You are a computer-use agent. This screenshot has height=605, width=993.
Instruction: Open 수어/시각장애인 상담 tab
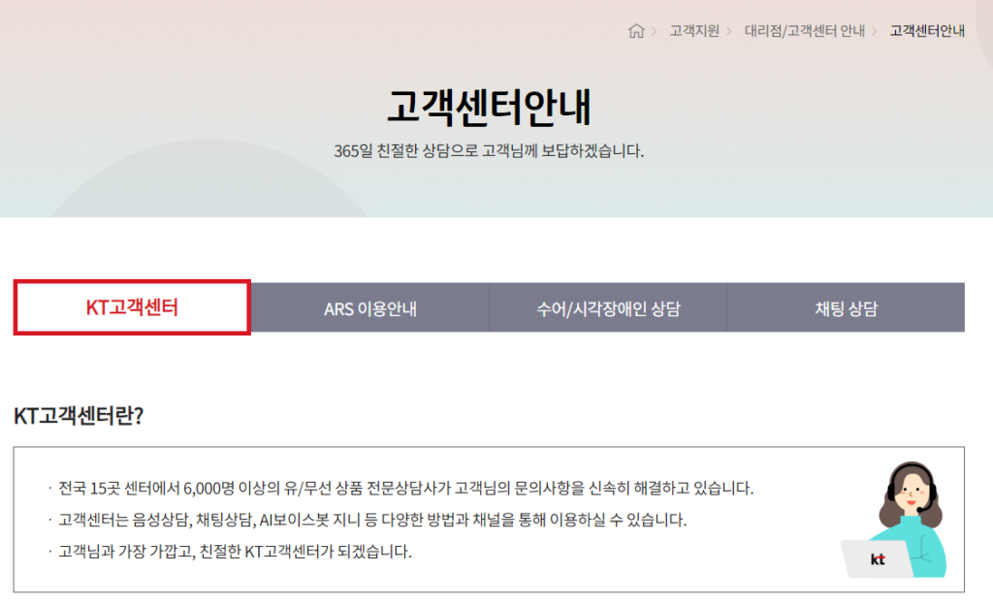point(608,308)
